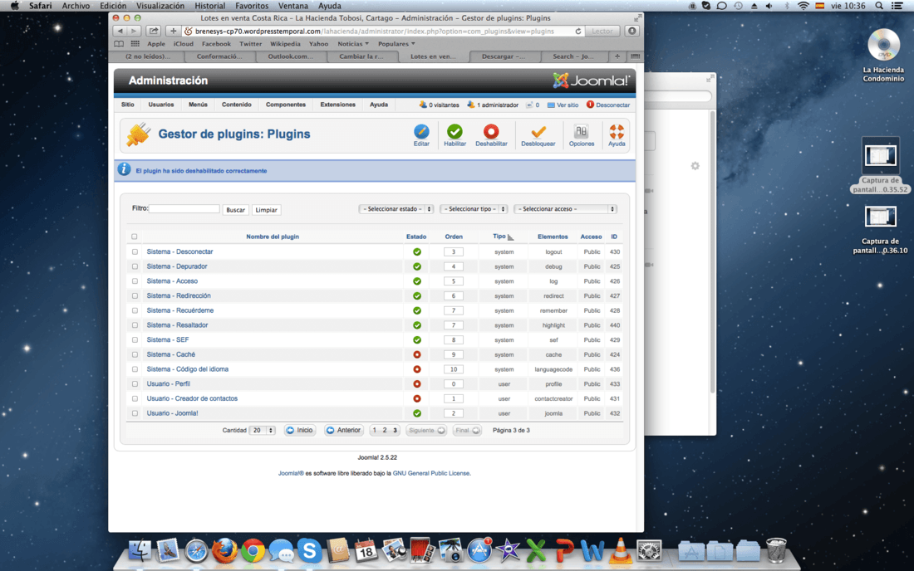The image size is (914, 571).
Task: Click the Limpiar filter button
Action: click(267, 209)
